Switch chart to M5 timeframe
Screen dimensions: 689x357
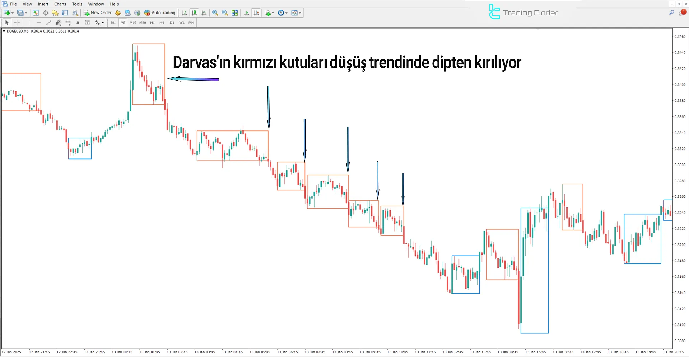pyautogui.click(x=123, y=23)
